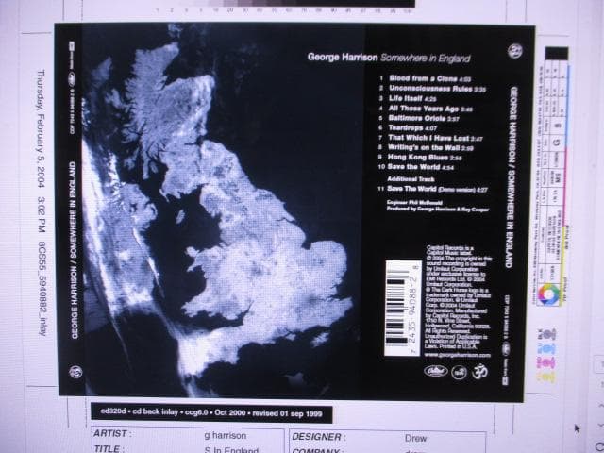Click the 'ARTIST :' field label
Screen dimensions: 604x453
112,434
